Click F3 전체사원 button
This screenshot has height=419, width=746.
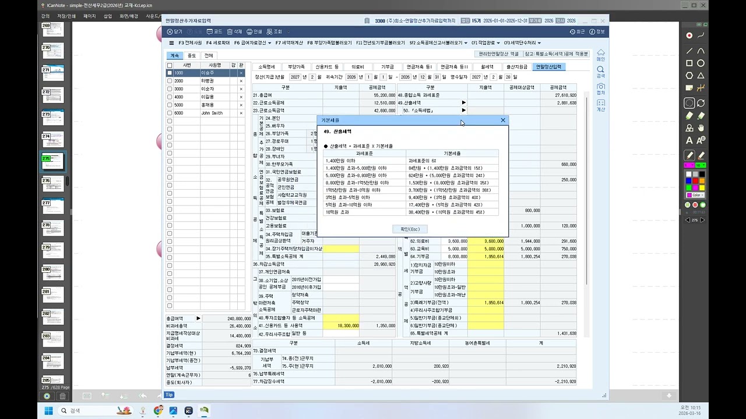point(191,42)
